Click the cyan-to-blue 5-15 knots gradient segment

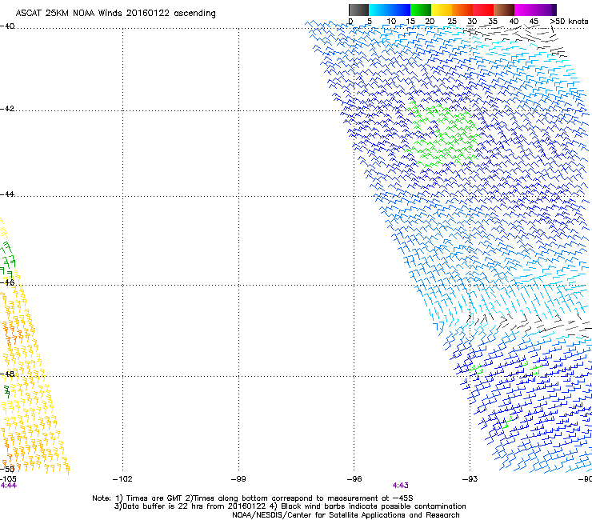390,10
